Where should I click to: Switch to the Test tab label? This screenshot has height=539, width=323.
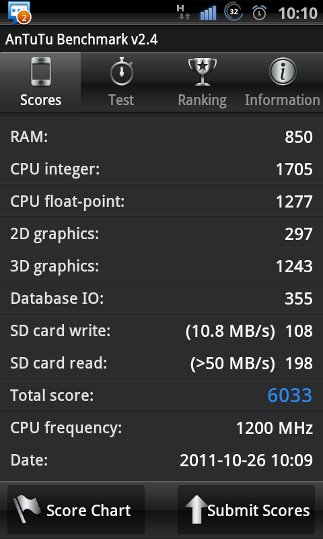click(x=121, y=100)
